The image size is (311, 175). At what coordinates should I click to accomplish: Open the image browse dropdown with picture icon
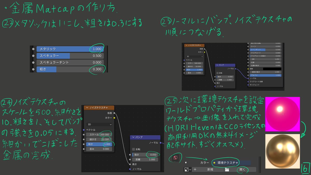tap(188, 169)
